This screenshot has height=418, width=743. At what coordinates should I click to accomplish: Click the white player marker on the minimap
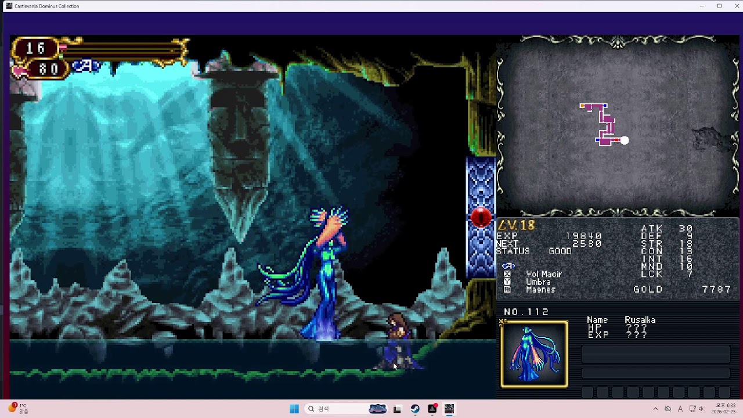tap(625, 140)
